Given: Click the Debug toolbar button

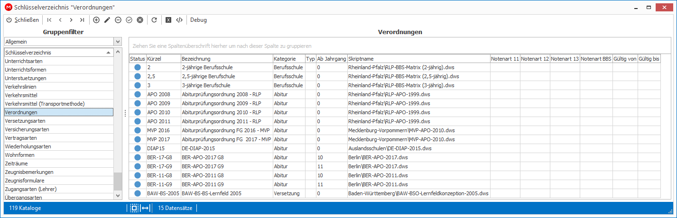Looking at the screenshot, I should point(198,20).
